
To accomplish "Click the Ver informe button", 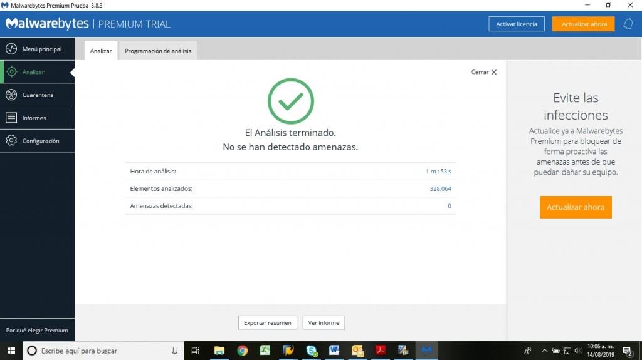I will point(324,323).
